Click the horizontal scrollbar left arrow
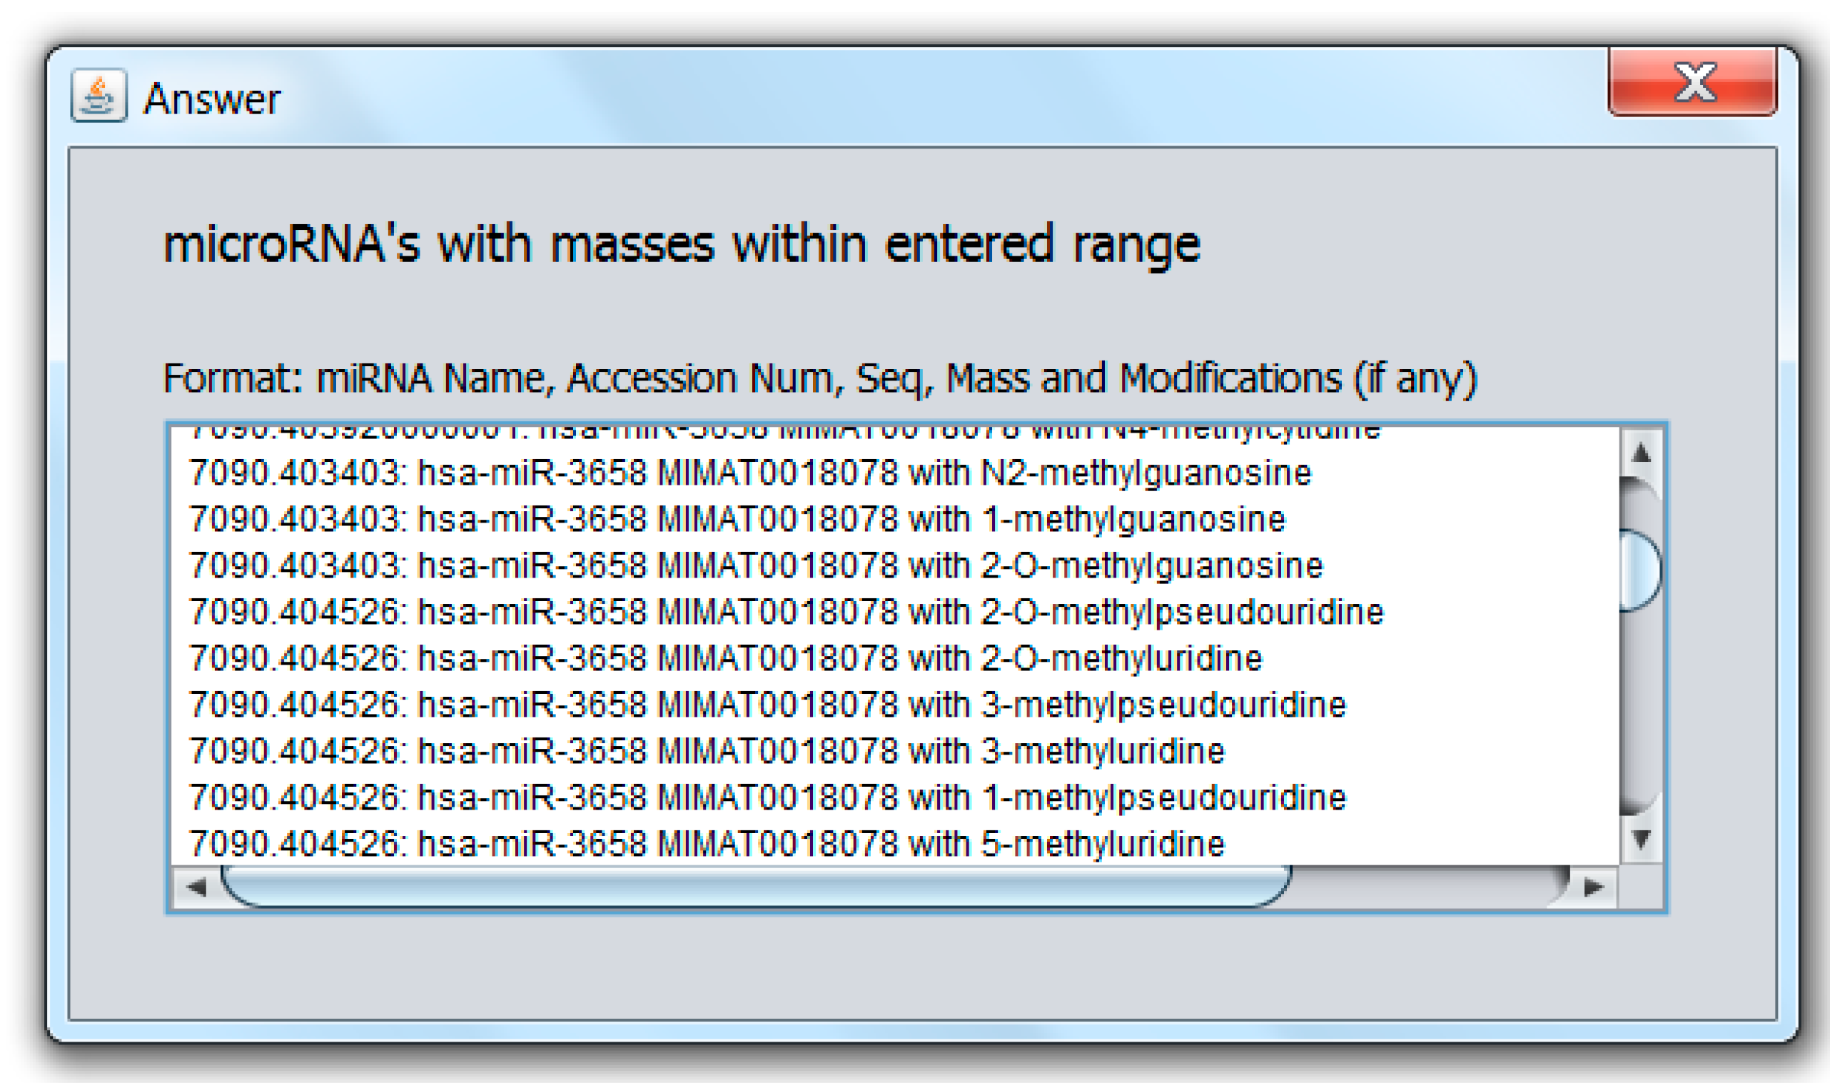The width and height of the screenshot is (1830, 1083). click(196, 887)
